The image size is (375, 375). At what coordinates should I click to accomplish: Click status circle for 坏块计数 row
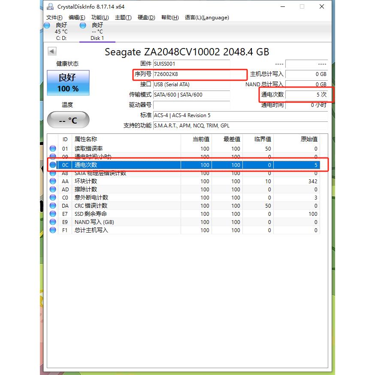pos(53,181)
